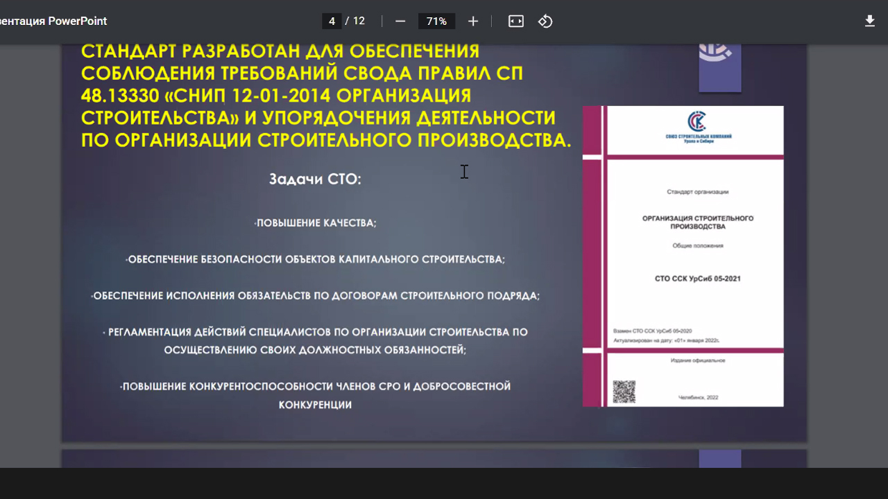Viewport: 888px width, 499px height.
Task: Click 'Челябинск, 2022' on the cover
Action: point(699,397)
